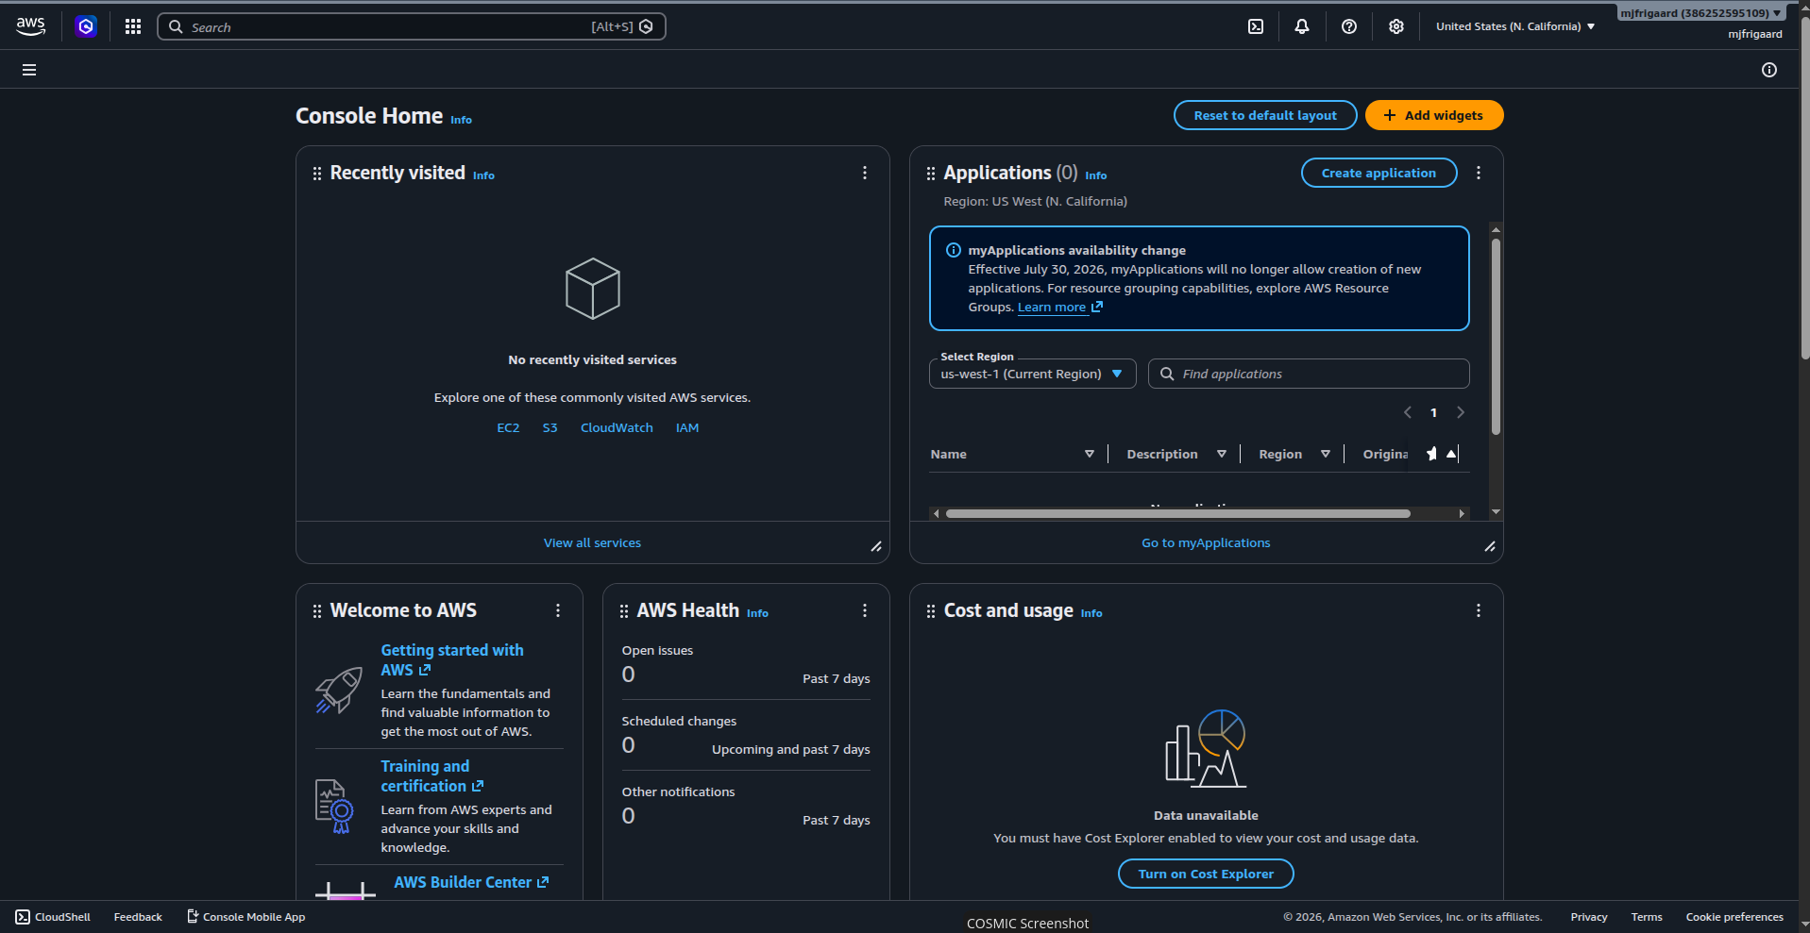Open Cookie preferences in footer
Screen dimensions: 1810x933
coord(1734,917)
